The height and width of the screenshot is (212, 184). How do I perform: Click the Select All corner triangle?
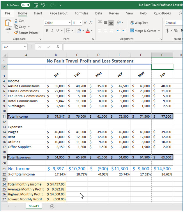click(x=5, y=55)
